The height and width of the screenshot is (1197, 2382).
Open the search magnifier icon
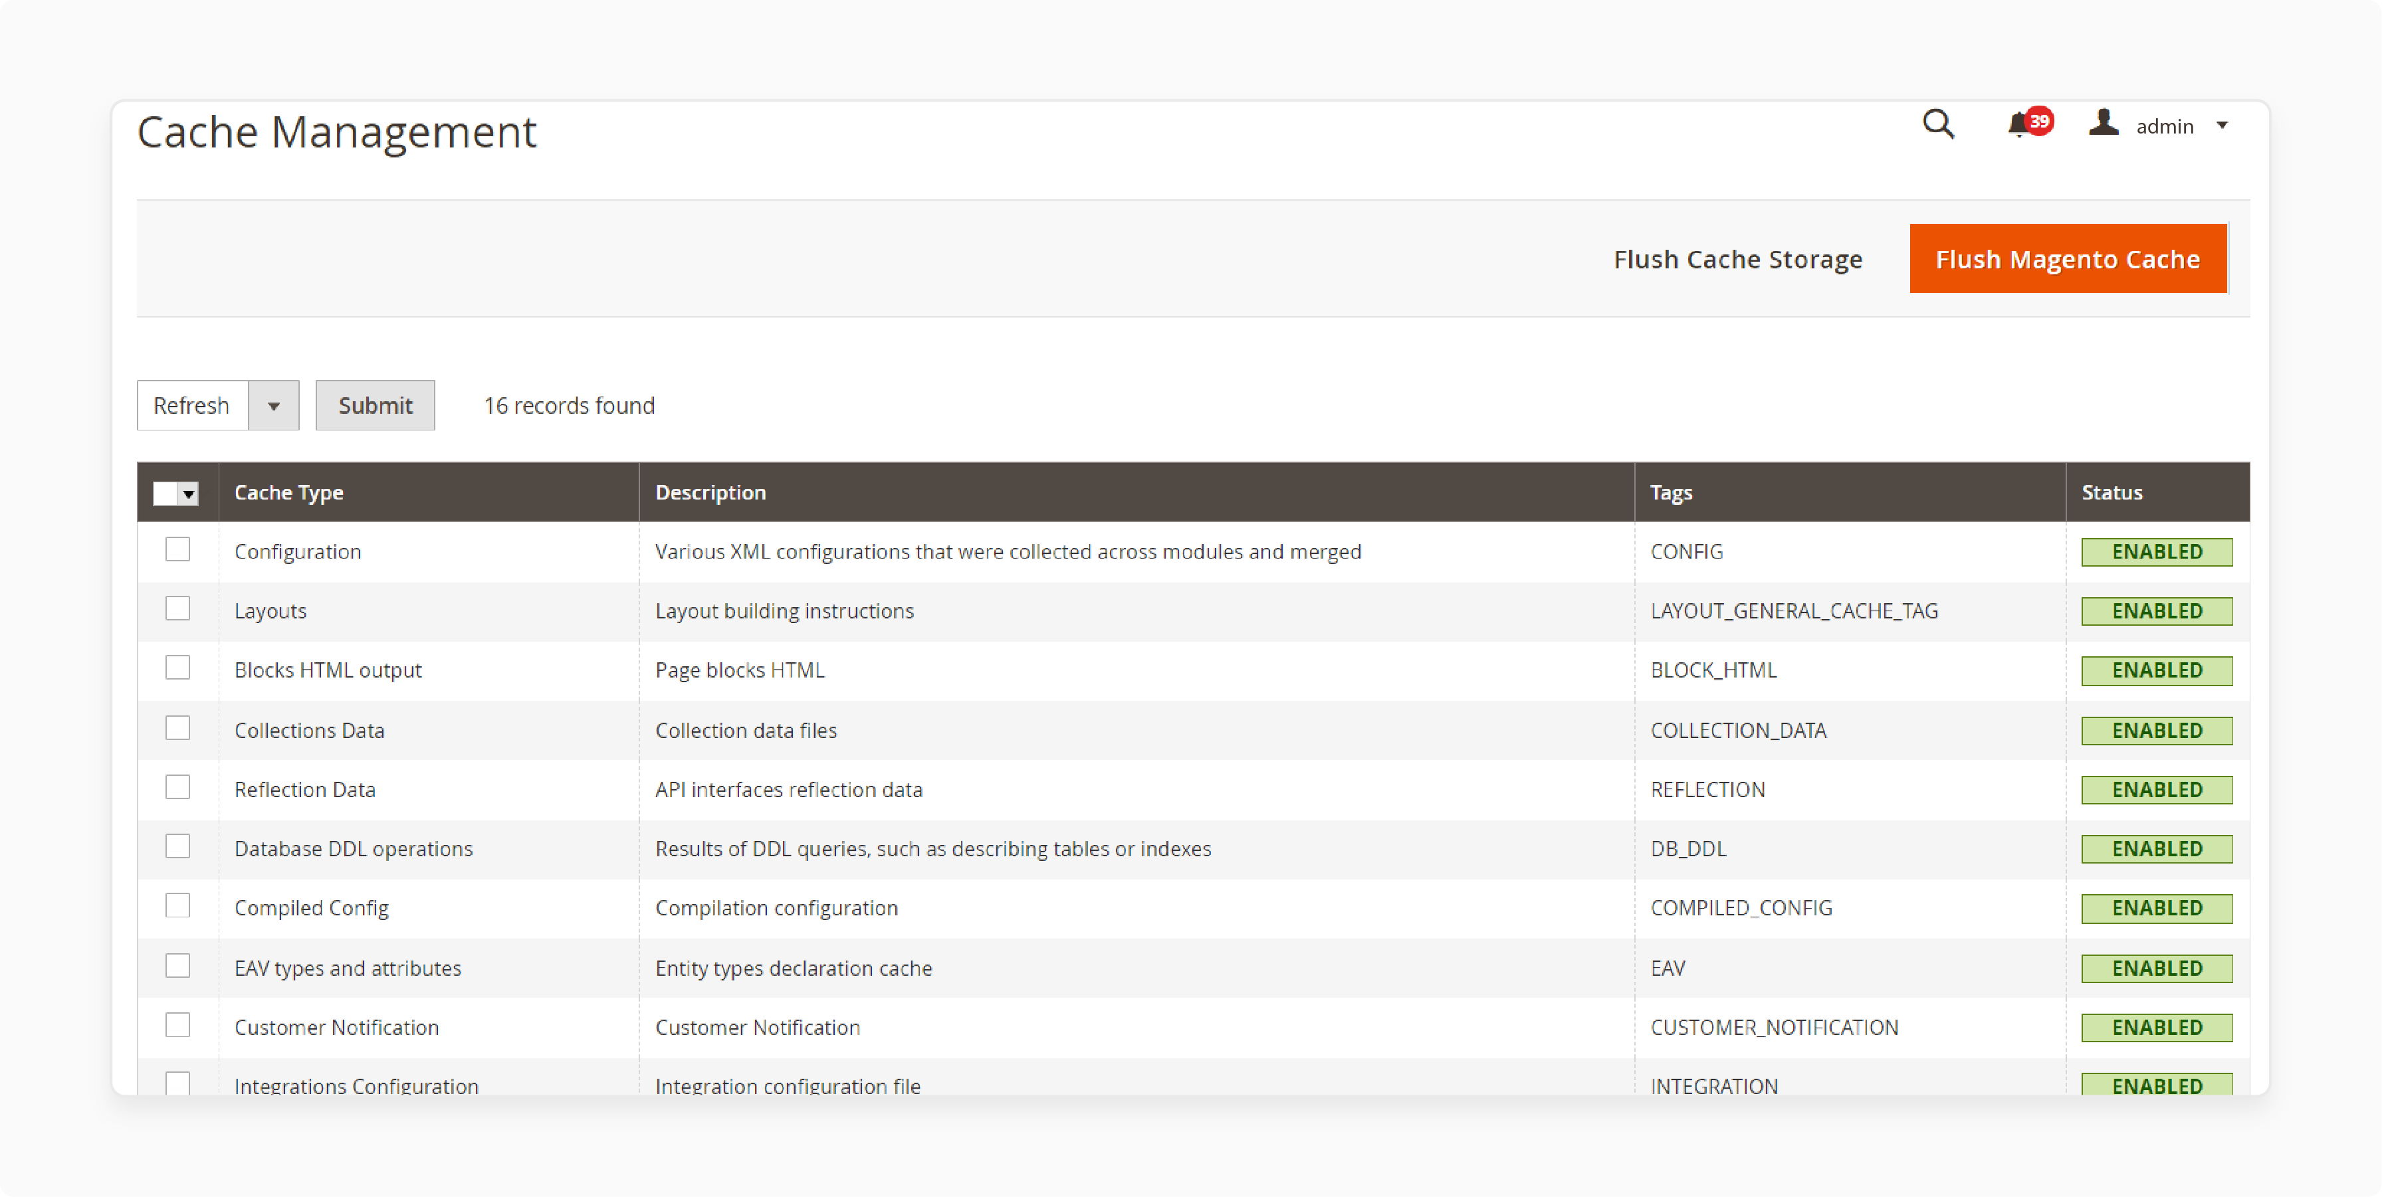[1938, 124]
